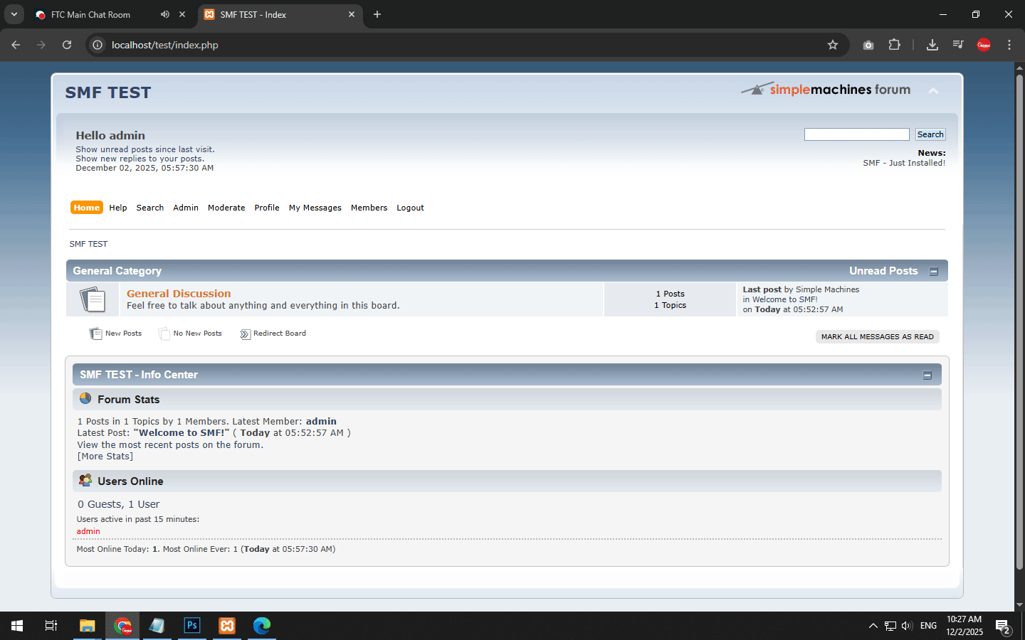The width and height of the screenshot is (1025, 640).
Task: Click the forum search input field
Action: coord(856,134)
